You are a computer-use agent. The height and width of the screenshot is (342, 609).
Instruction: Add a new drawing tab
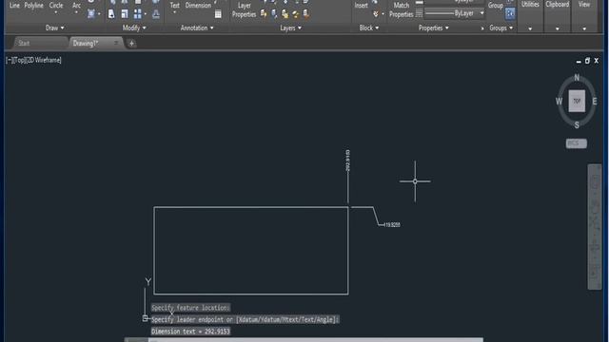pos(131,44)
